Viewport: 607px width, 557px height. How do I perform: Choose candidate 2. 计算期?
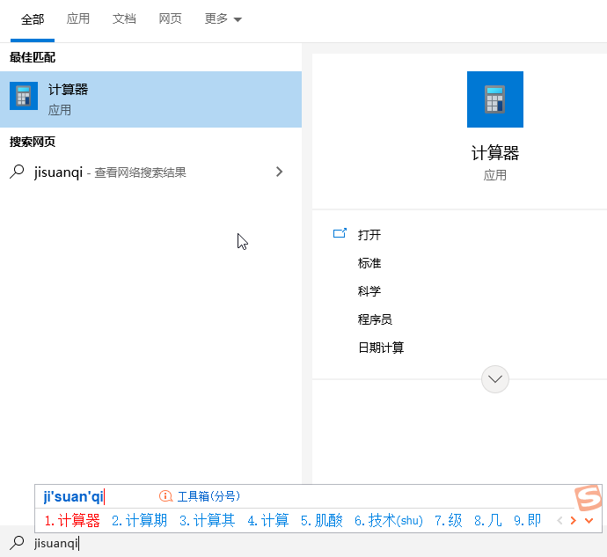tap(139, 520)
